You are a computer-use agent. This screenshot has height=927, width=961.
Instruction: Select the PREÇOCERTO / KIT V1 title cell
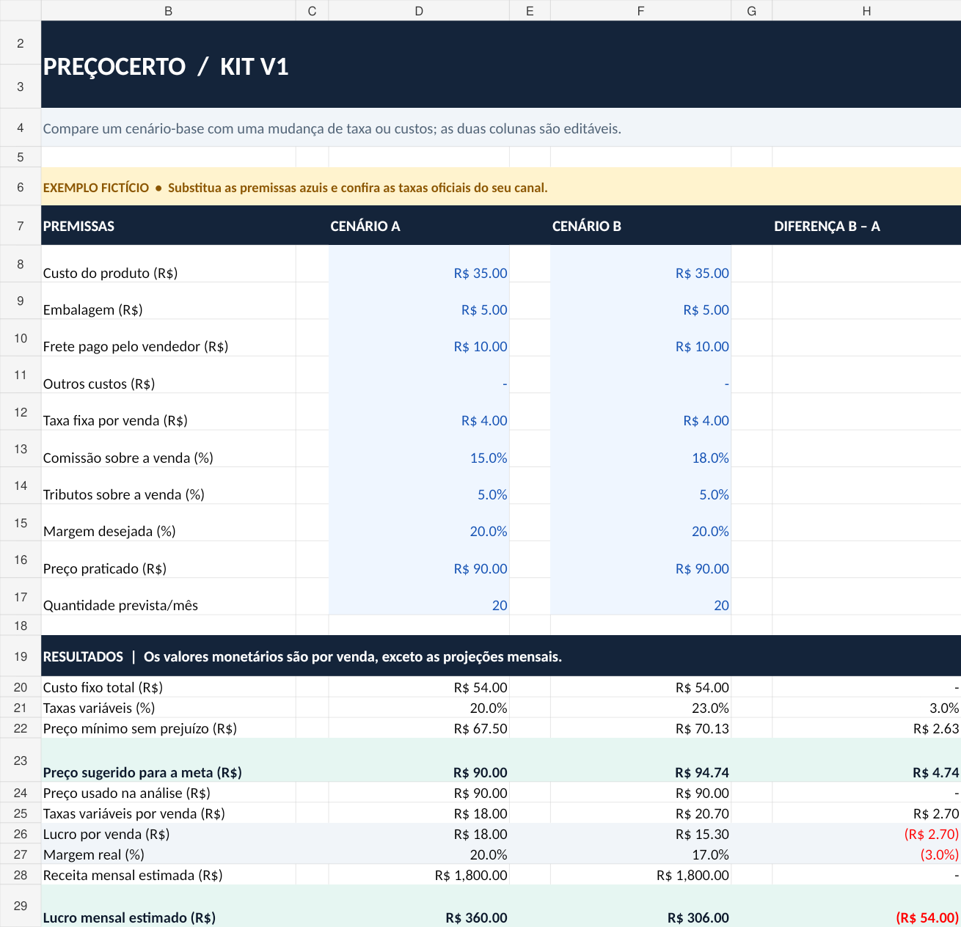pos(501,65)
